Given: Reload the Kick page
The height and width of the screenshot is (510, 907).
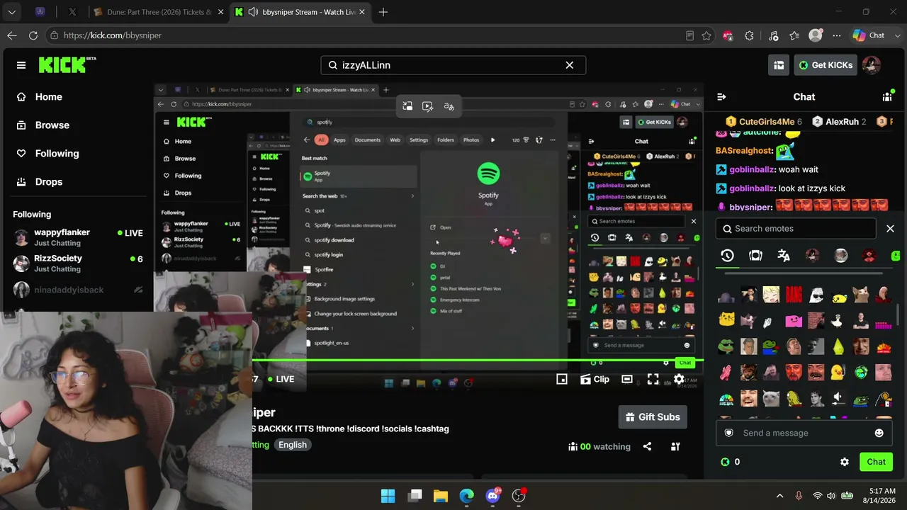Looking at the screenshot, I should click(x=33, y=35).
